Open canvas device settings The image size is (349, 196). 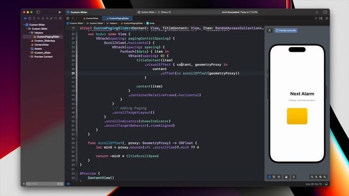(286, 177)
